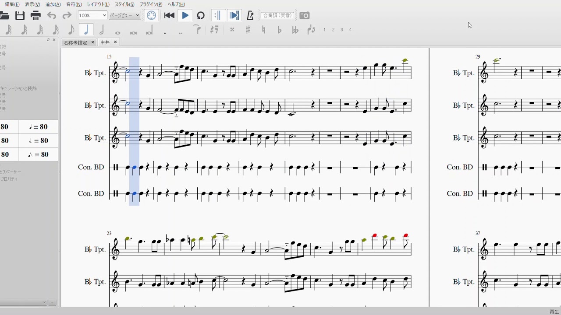The width and height of the screenshot is (561, 315).
Task: Start playback with the play button
Action: 185,16
